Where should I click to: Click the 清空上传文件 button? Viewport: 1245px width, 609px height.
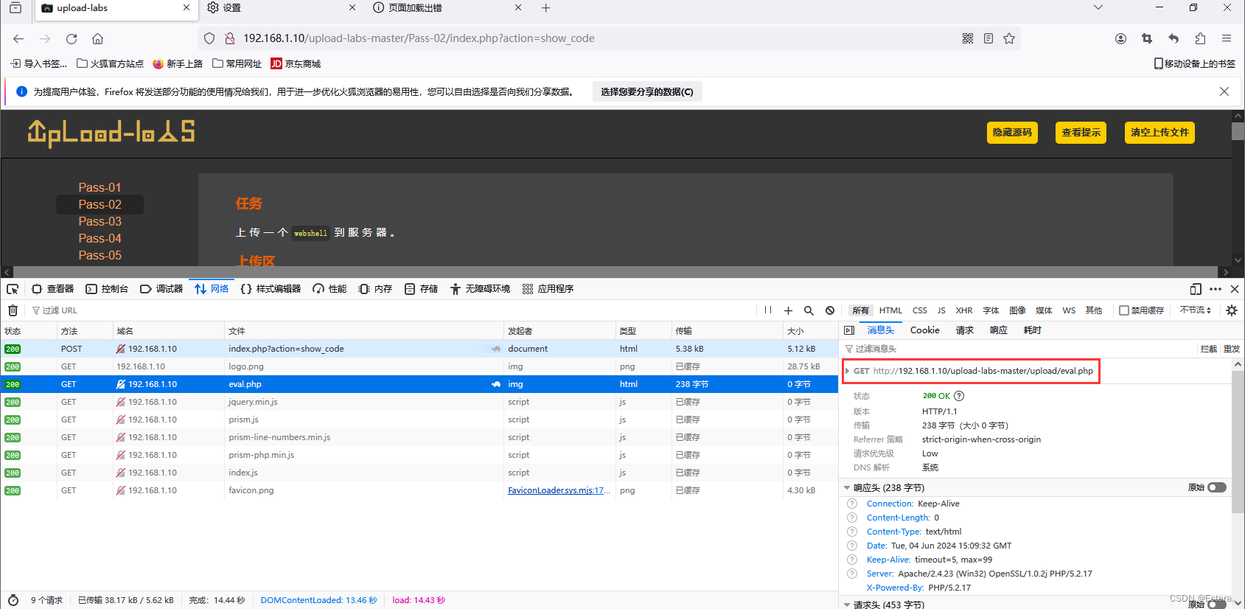pos(1159,133)
